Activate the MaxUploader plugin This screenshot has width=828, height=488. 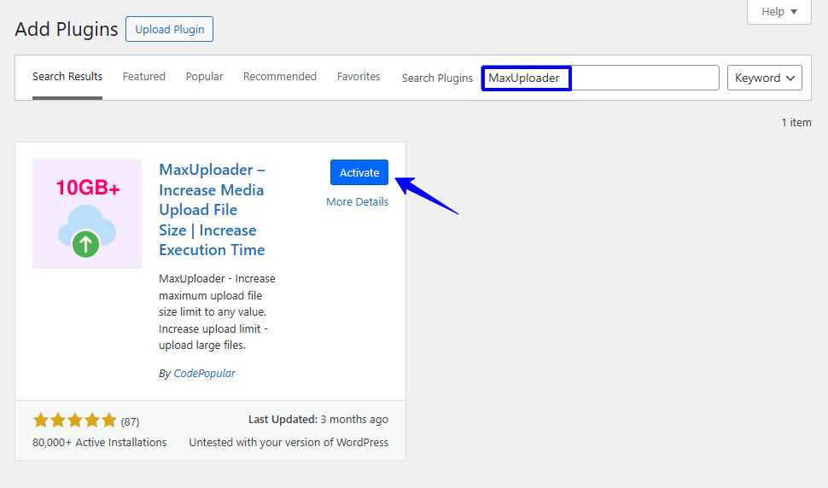point(359,172)
